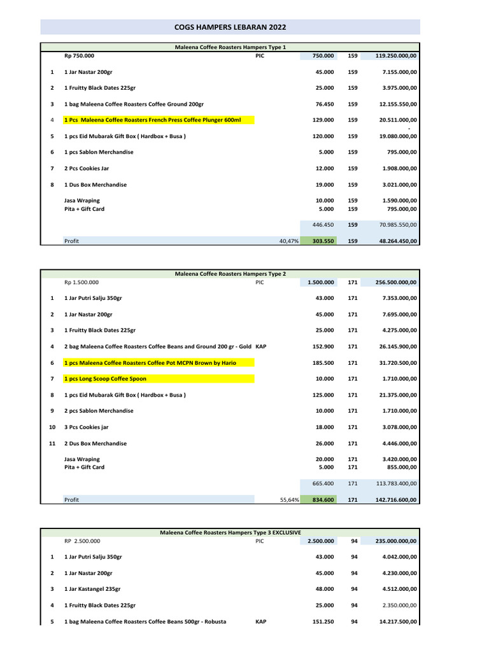The width and height of the screenshot is (489, 652).
Task: Select the 40,47% profit percentage
Action: (x=289, y=241)
